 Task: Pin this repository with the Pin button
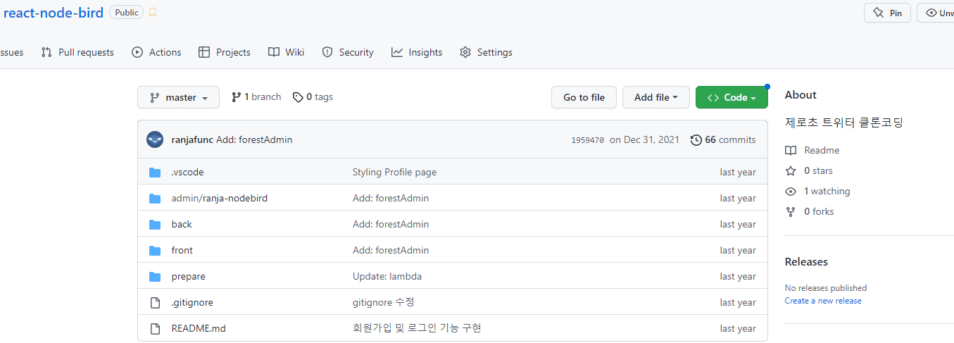click(887, 13)
